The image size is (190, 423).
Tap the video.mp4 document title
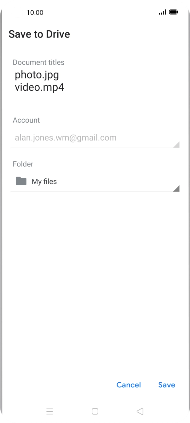click(x=39, y=87)
